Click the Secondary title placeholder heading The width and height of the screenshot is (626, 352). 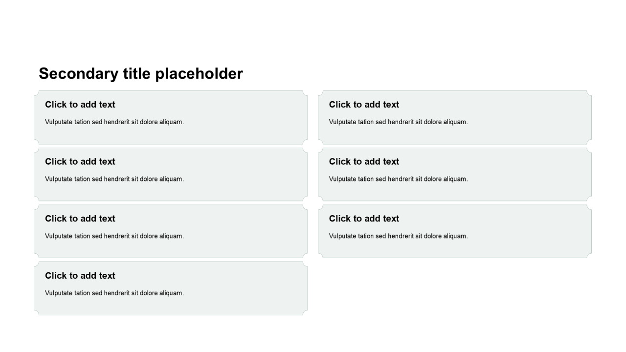(x=140, y=74)
